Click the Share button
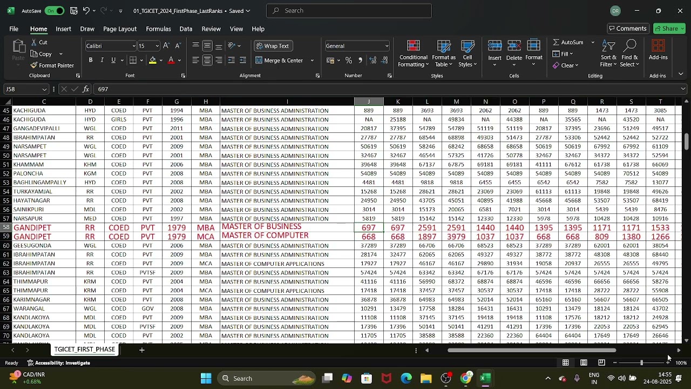 pos(669,29)
